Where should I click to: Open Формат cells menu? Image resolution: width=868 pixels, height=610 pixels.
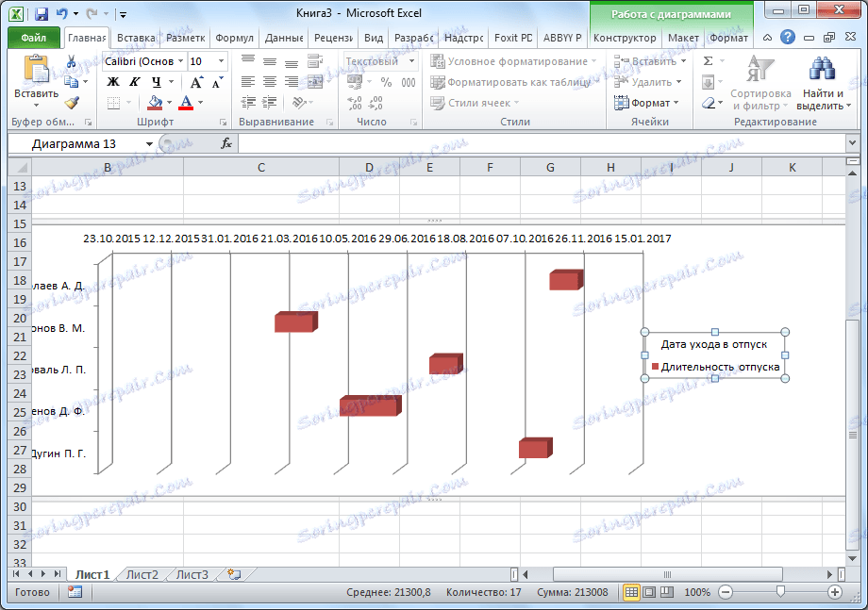click(x=646, y=103)
